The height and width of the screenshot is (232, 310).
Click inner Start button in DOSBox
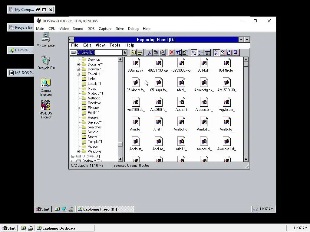pos(43,209)
